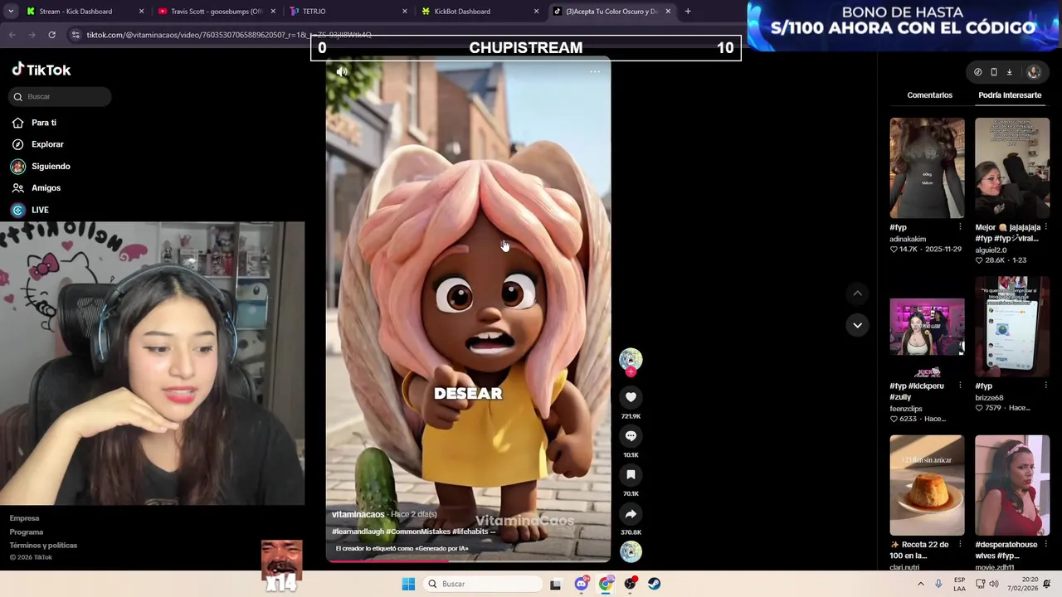Switch to the Comentarios tab
Image resolution: width=1062 pixels, height=597 pixels.
(x=929, y=95)
